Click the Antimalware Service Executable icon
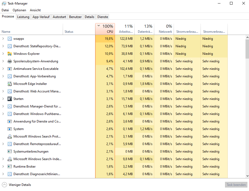This screenshot has height=191, width=249. [10, 69]
